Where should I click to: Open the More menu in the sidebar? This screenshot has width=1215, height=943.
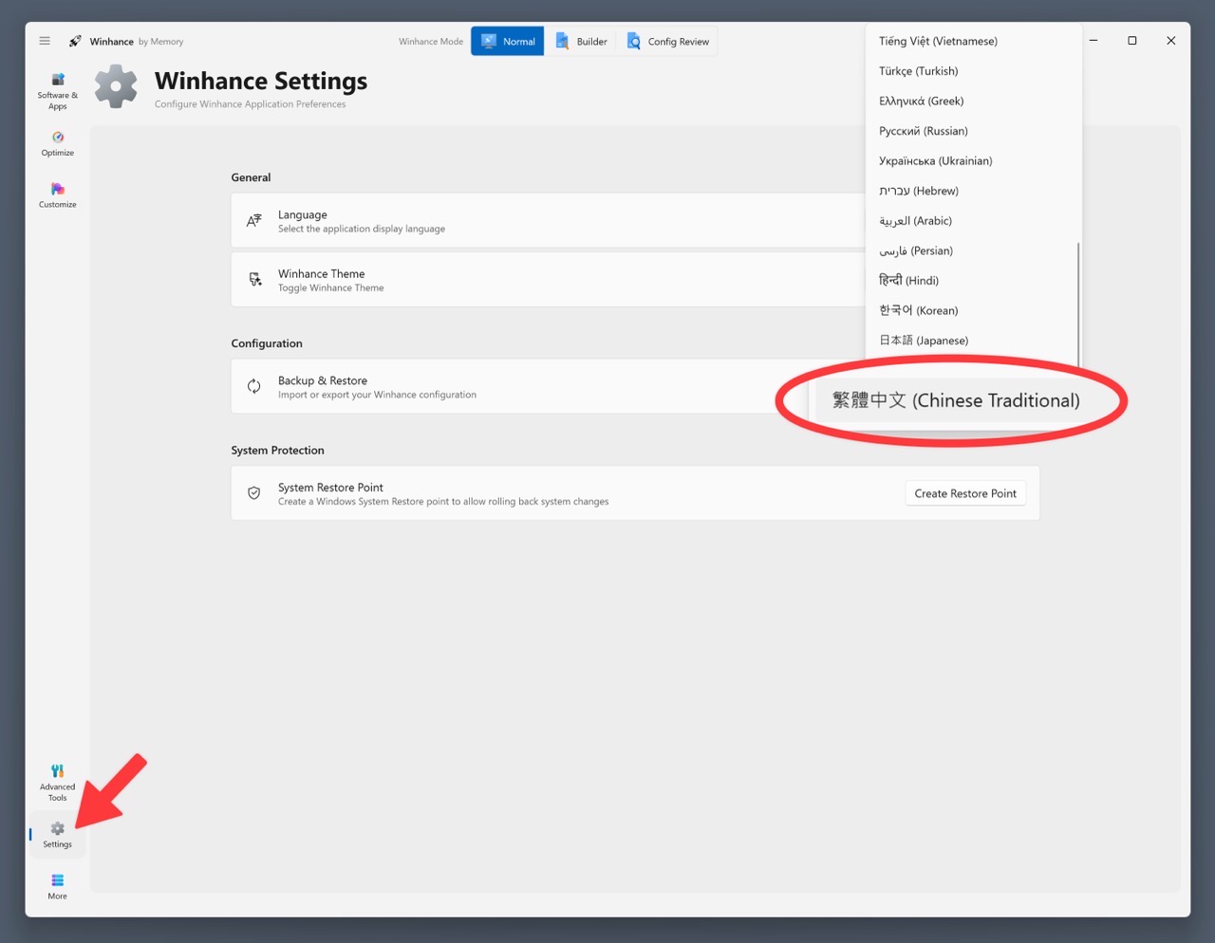pyautogui.click(x=58, y=886)
